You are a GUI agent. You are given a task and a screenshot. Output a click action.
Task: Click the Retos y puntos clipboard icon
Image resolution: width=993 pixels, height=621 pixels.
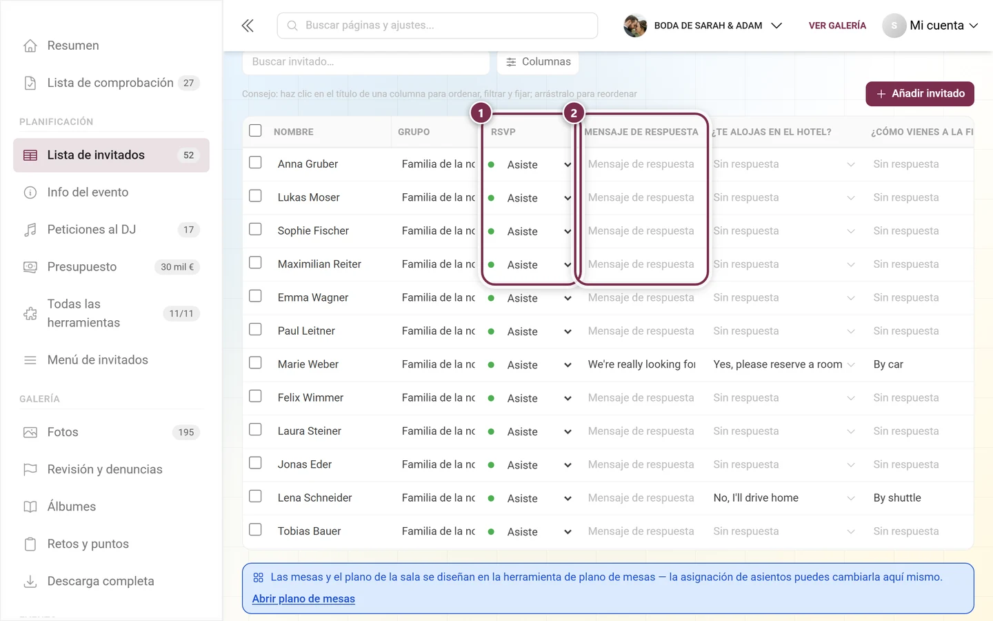30,544
